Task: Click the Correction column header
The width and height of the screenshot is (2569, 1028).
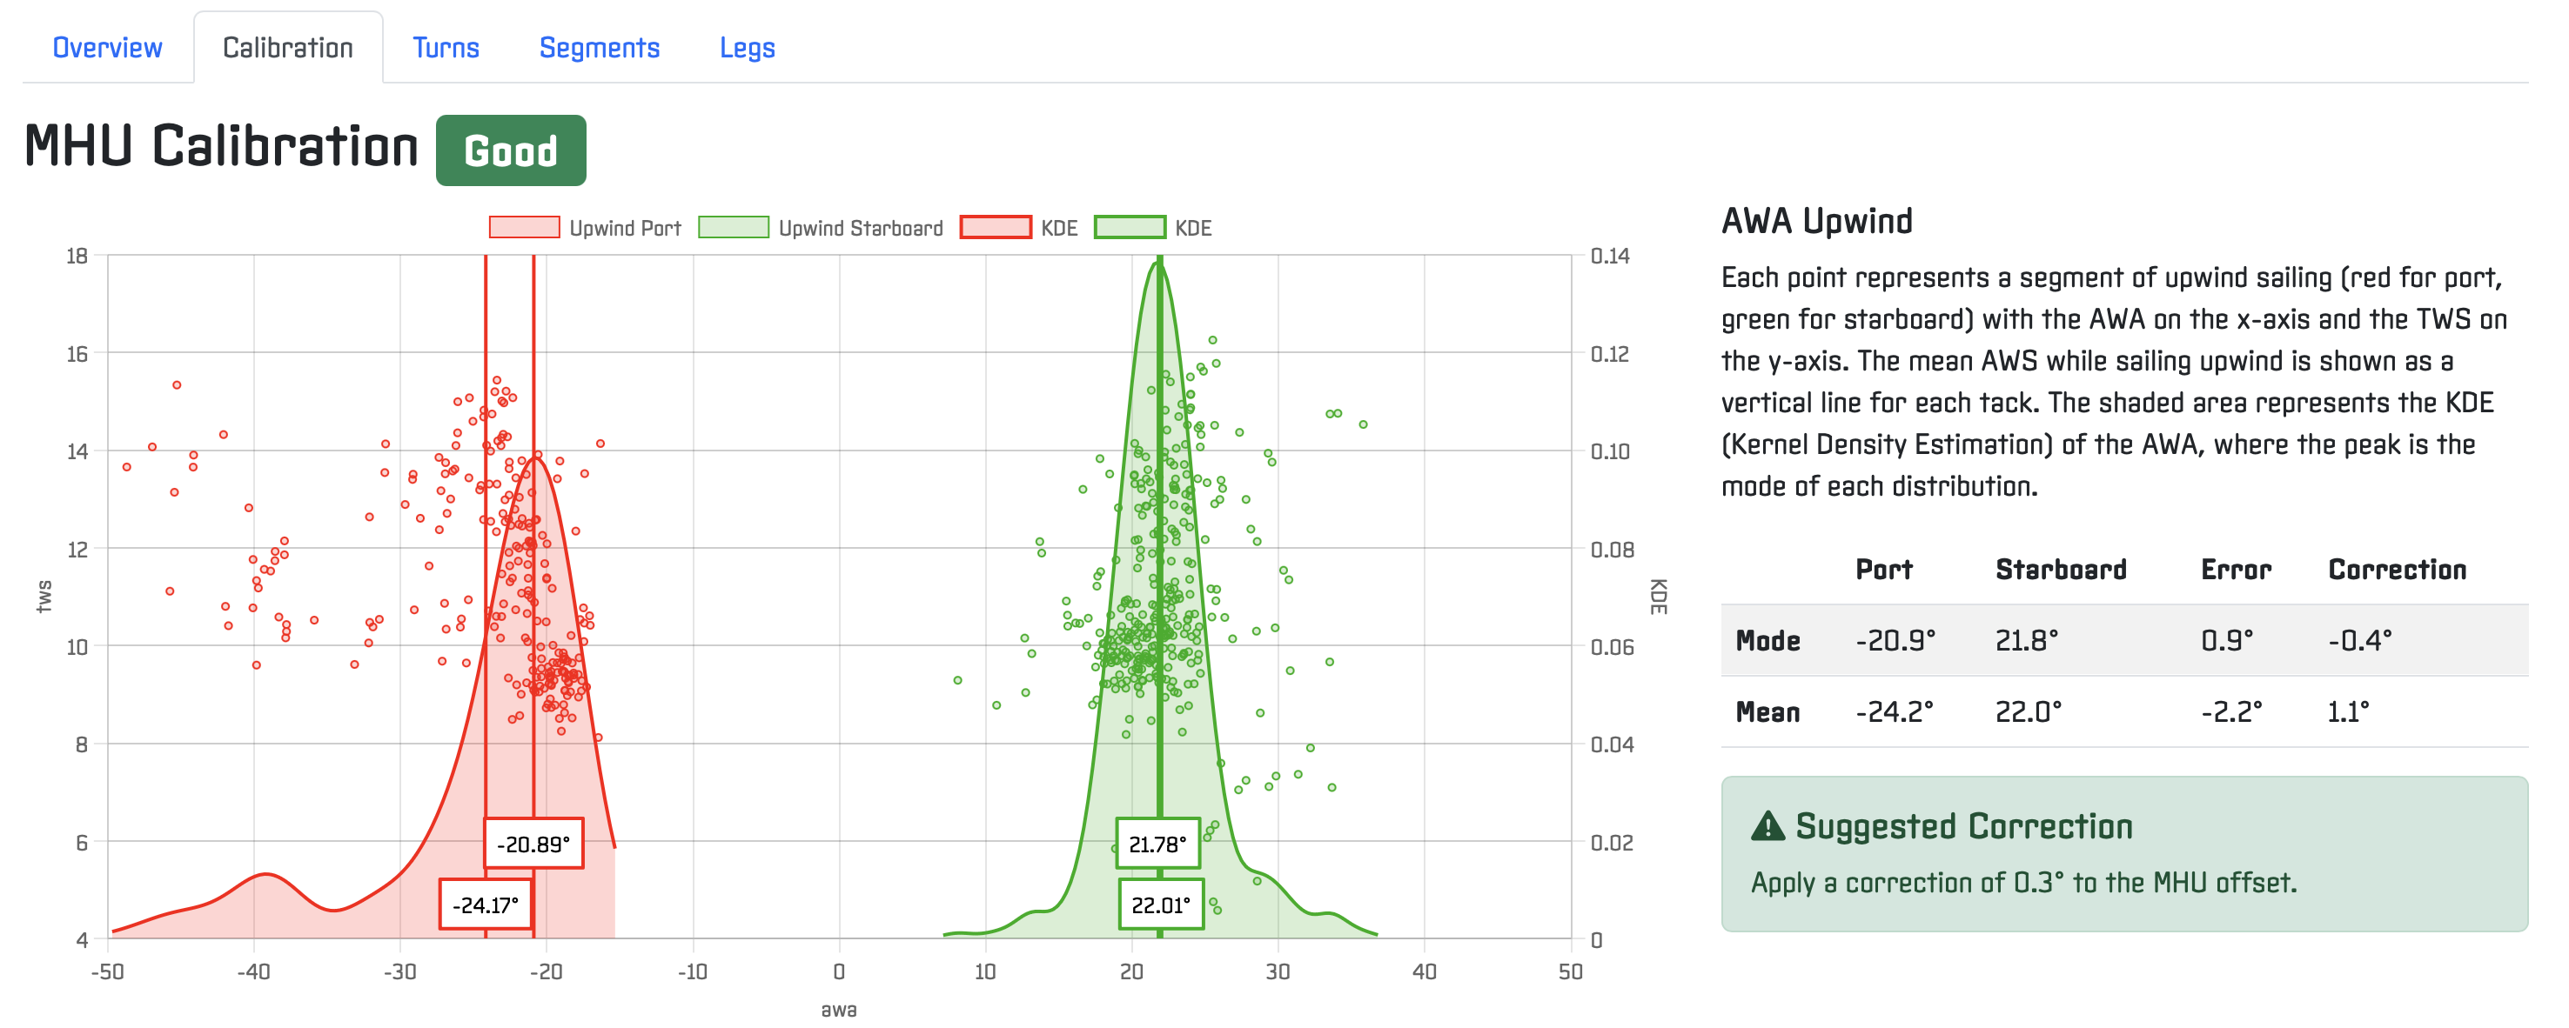Action: 2397,570
